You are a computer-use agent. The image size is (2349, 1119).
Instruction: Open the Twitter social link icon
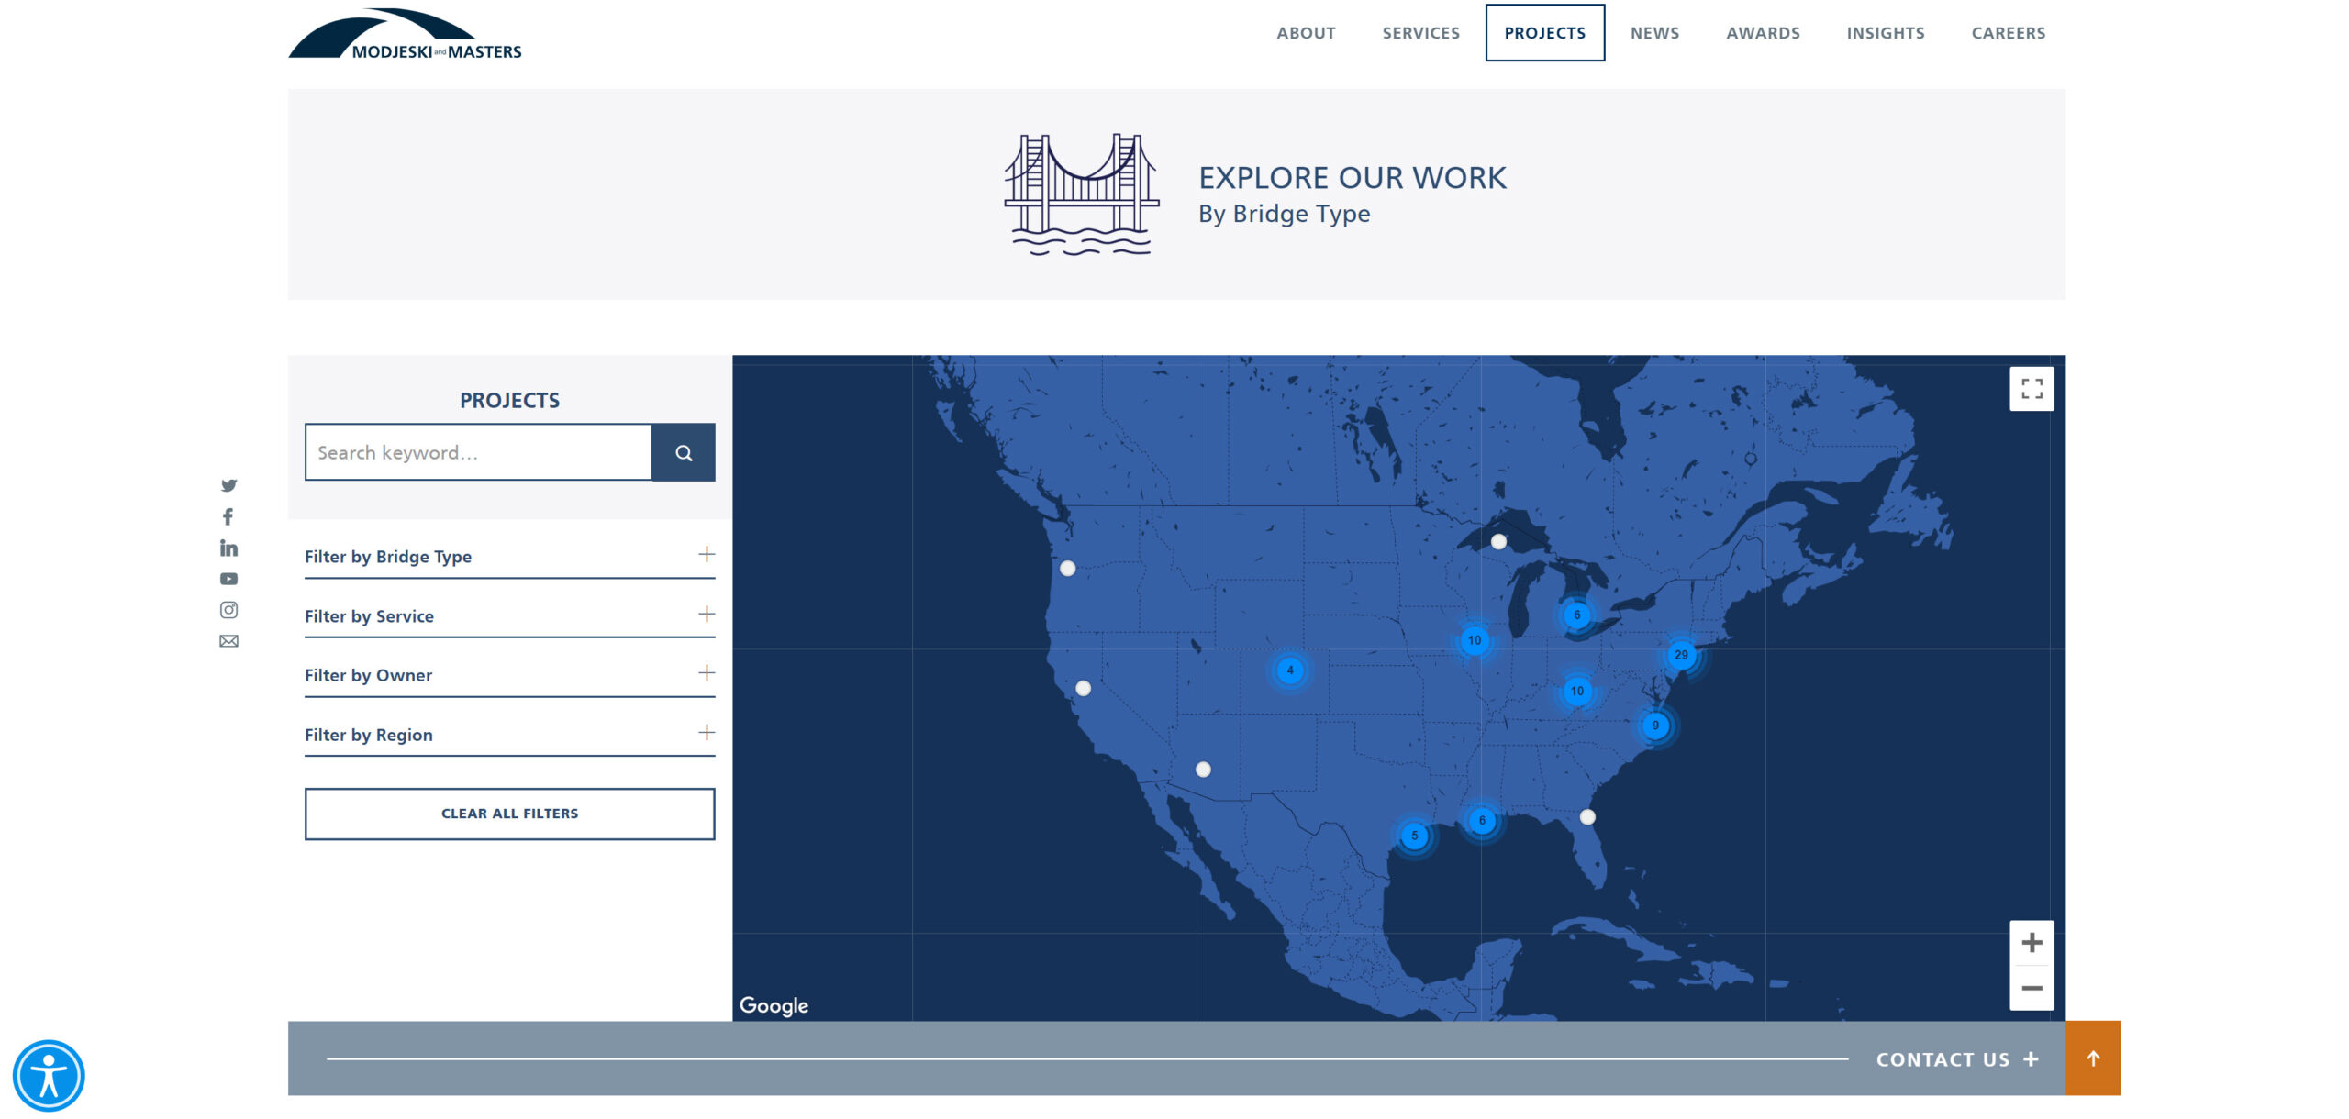click(228, 485)
